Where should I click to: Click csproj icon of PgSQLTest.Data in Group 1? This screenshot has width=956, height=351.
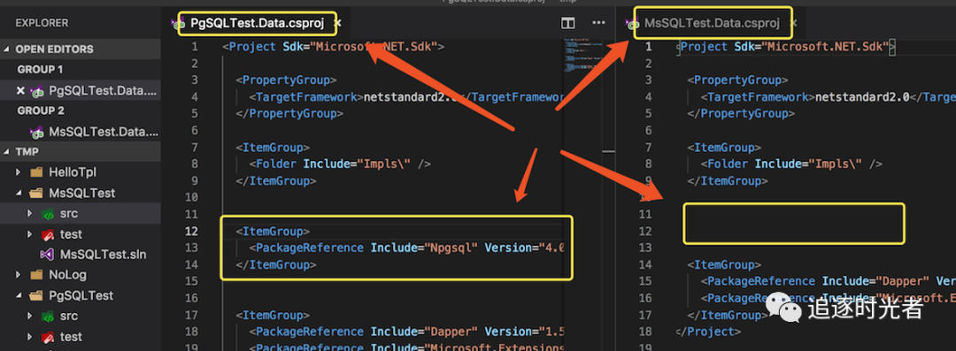pos(37,91)
